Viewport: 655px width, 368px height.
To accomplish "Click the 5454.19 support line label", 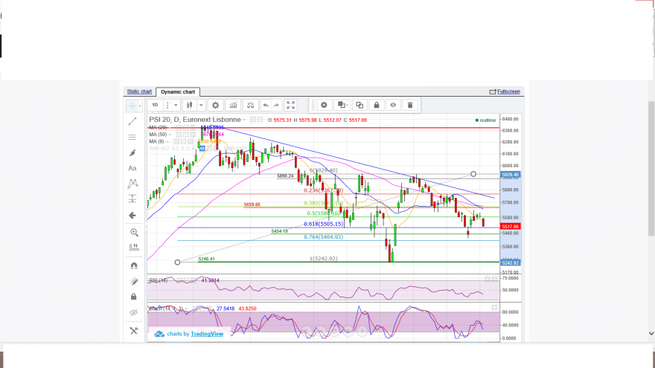I will (279, 231).
